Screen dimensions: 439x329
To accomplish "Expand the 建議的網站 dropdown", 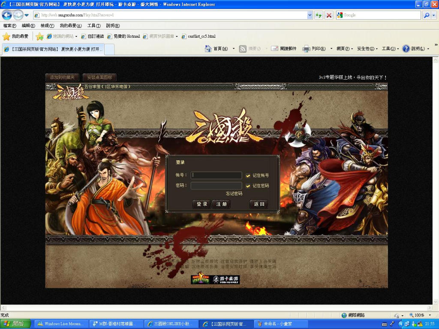I will point(76,36).
